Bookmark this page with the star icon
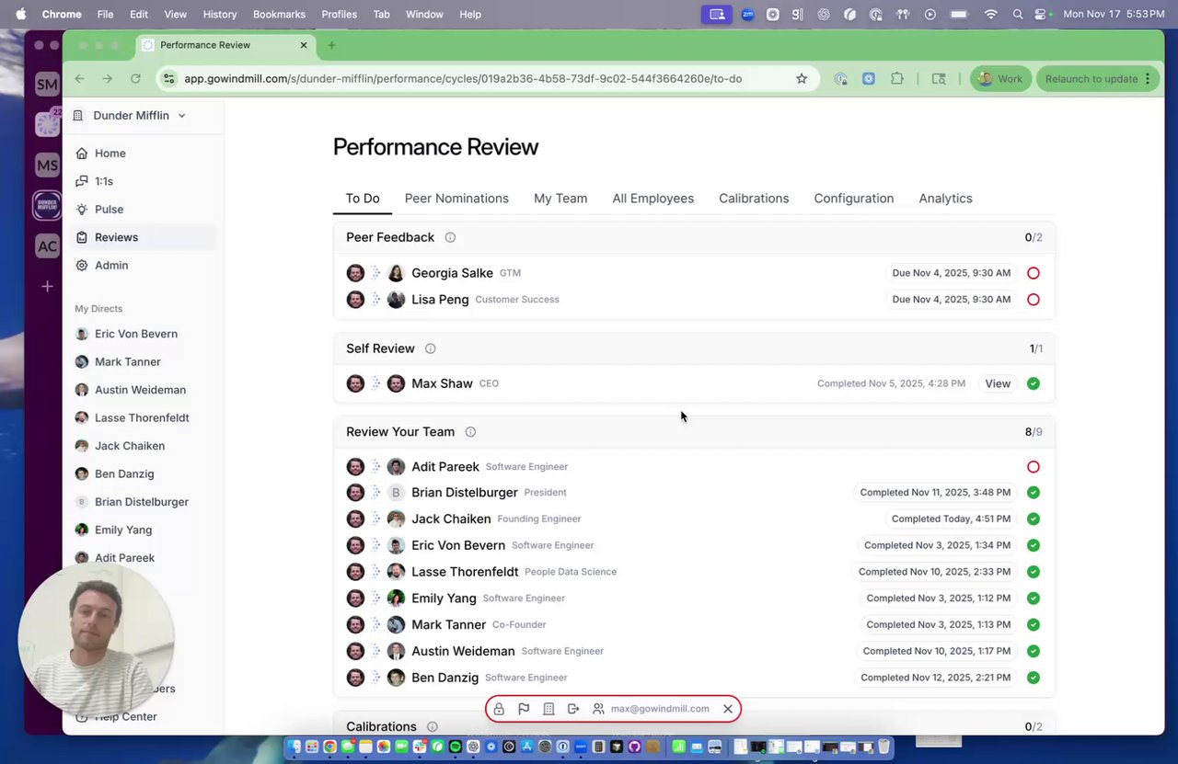Viewport: 1178px width, 764px height. point(802,79)
